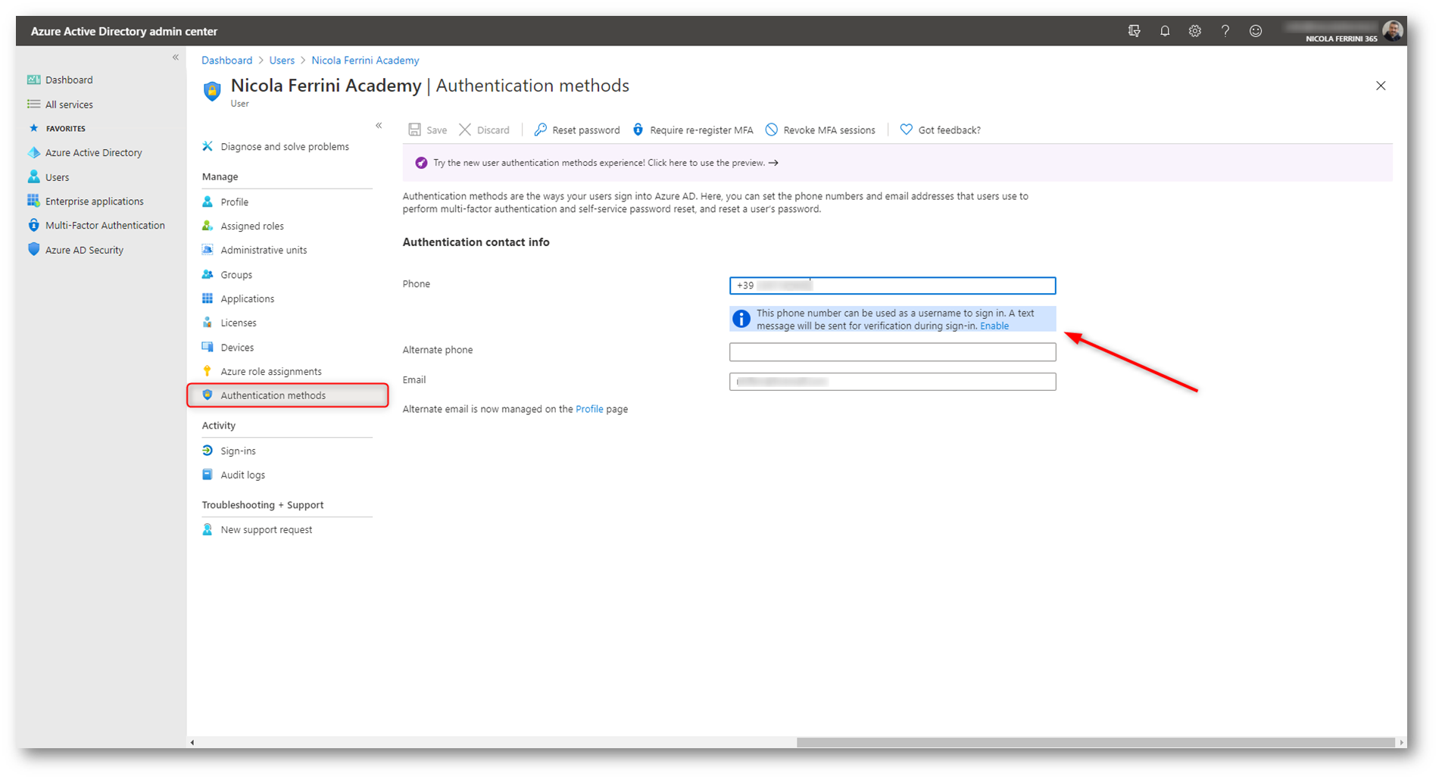Click Require re-register MFA

click(693, 130)
